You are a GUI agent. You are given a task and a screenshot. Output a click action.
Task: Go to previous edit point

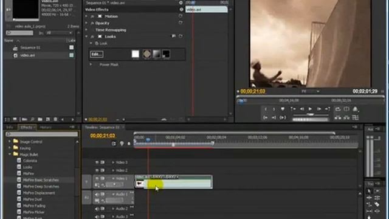coord(293,109)
